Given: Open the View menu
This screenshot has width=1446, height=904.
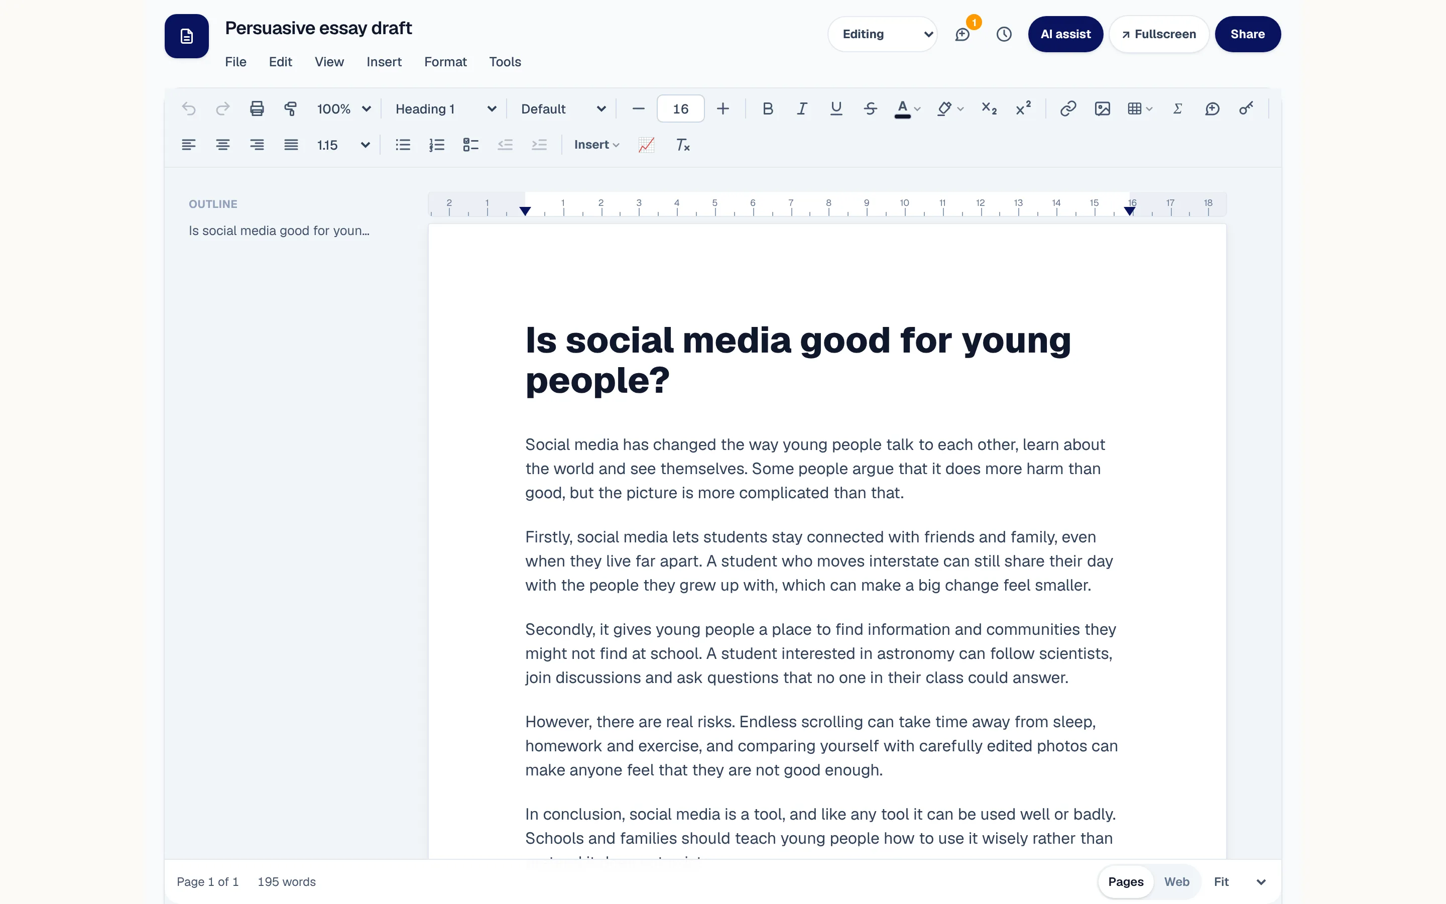Looking at the screenshot, I should point(329,62).
